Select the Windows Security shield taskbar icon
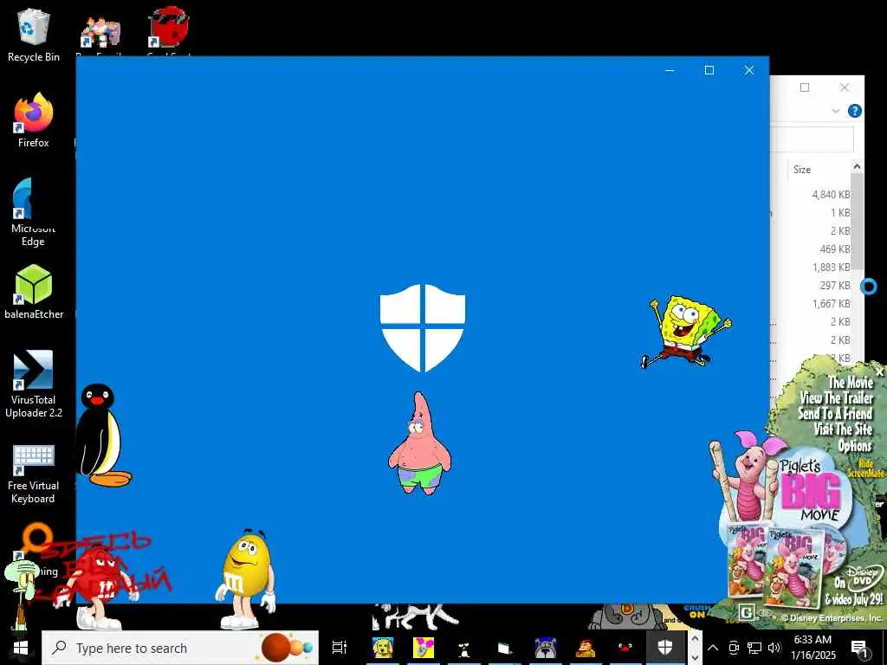The height and width of the screenshot is (665, 887). pos(665,648)
